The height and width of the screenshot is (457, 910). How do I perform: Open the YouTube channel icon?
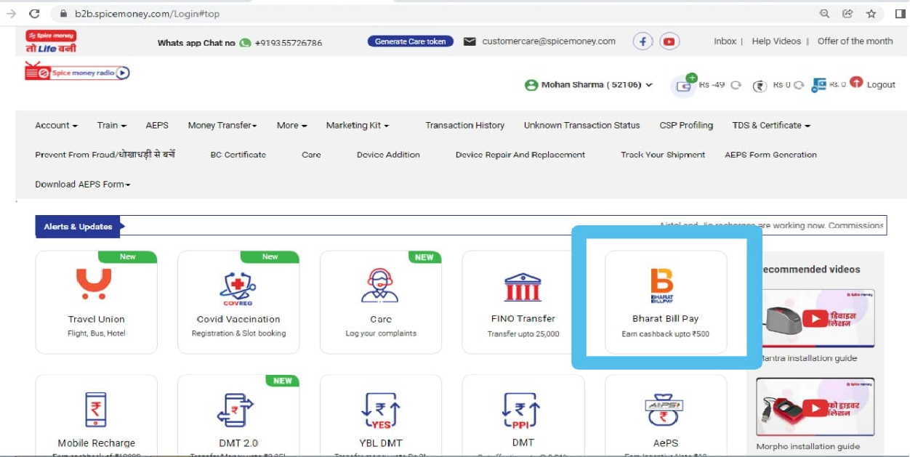pos(669,41)
